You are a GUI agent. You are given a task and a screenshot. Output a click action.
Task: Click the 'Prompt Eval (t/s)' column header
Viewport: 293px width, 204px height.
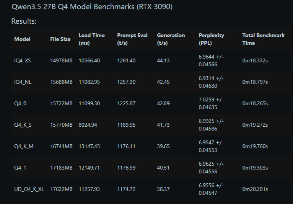(x=132, y=39)
